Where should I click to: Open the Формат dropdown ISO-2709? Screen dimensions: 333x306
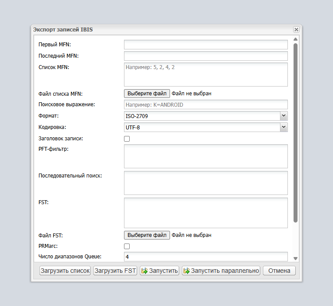[206, 116]
